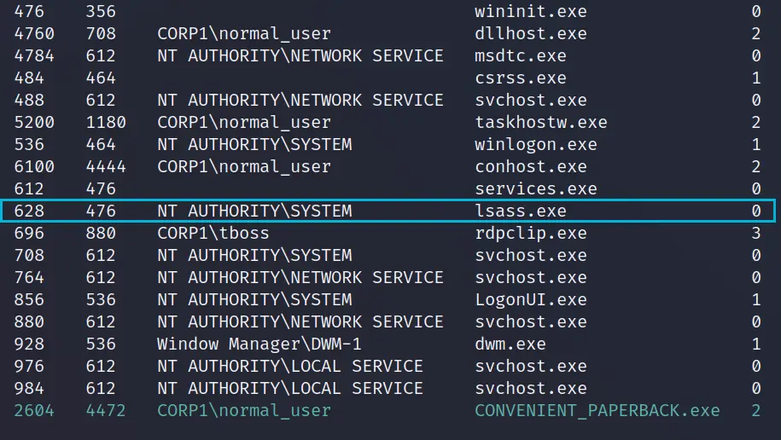
Task: Click the taskhostw.exe process name
Action: click(x=541, y=123)
